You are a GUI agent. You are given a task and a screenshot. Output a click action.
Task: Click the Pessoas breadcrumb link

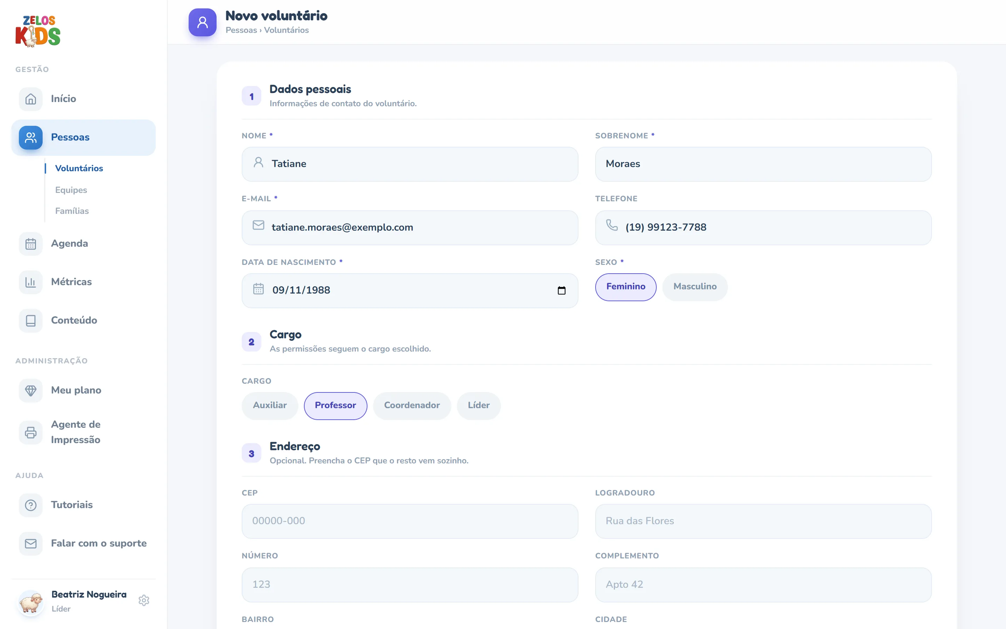tap(241, 30)
